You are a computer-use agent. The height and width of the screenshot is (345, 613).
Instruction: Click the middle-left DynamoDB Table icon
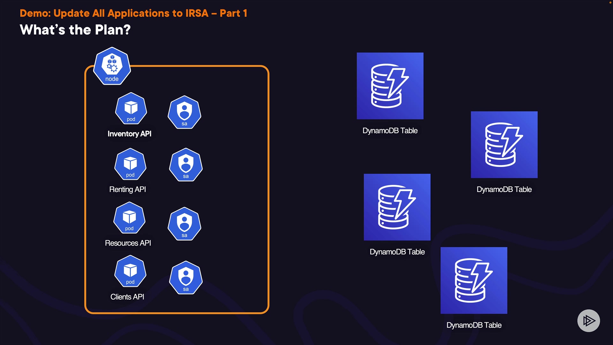[397, 207]
